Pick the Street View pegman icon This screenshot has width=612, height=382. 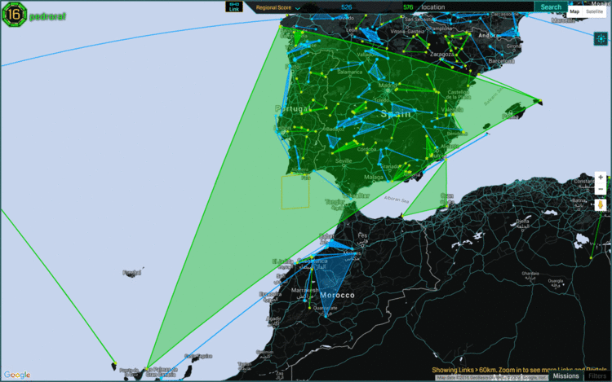(x=601, y=204)
